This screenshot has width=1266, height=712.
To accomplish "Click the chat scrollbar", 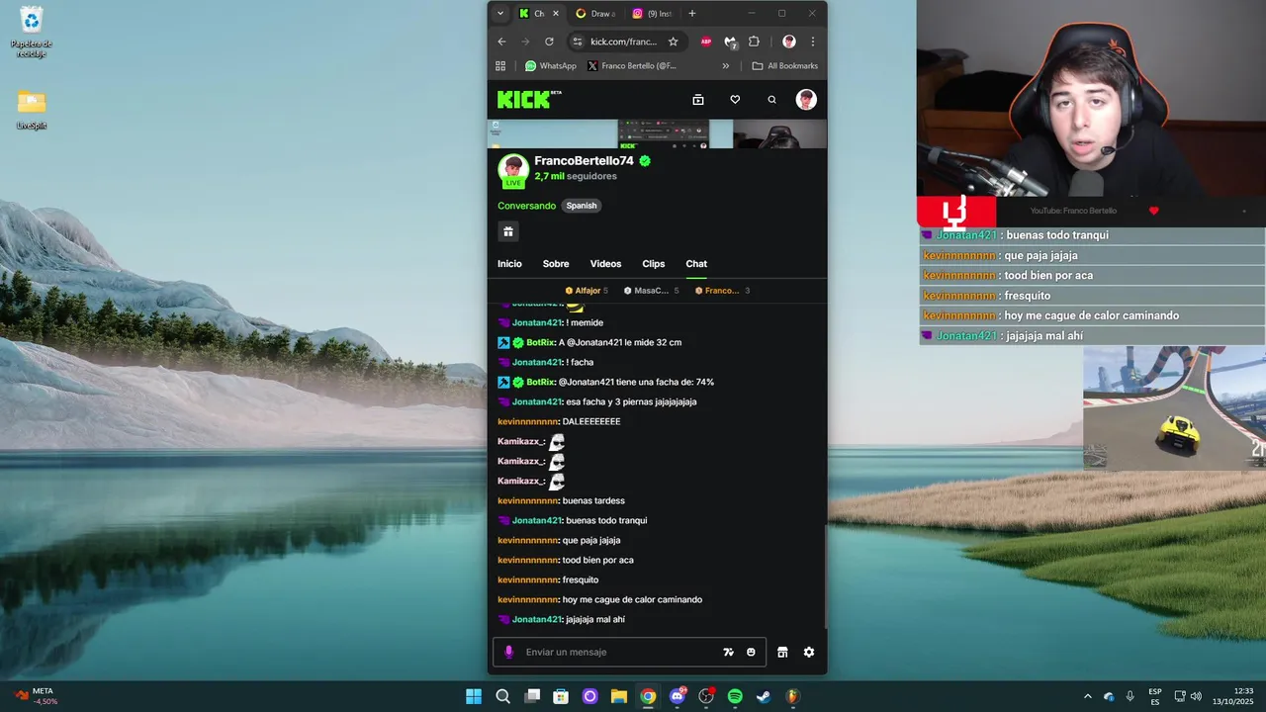I will [x=825, y=576].
